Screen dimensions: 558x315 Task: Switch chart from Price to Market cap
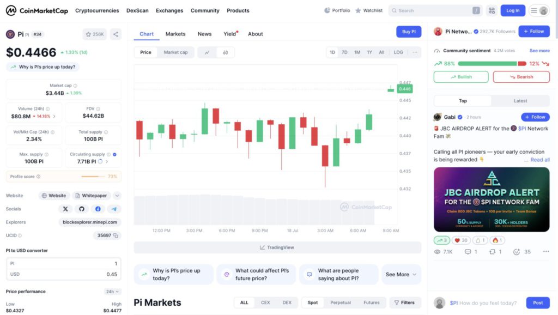(x=175, y=52)
